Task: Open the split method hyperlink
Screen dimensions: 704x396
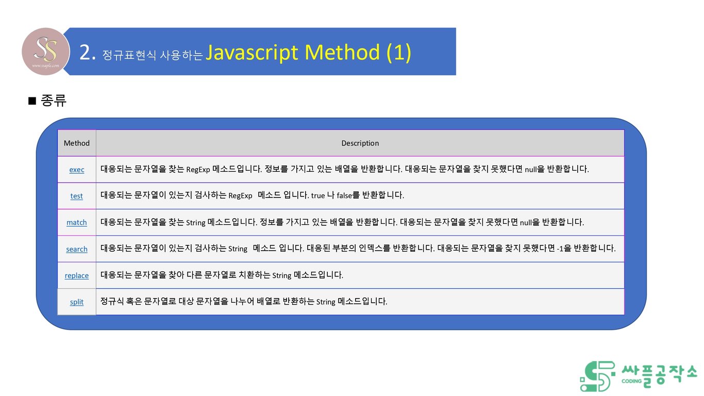Action: [x=76, y=302]
